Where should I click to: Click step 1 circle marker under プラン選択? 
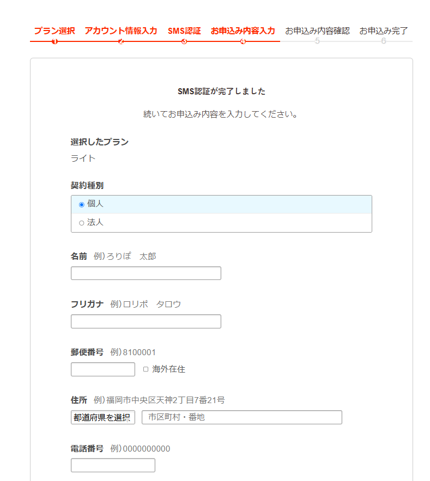(x=54, y=41)
